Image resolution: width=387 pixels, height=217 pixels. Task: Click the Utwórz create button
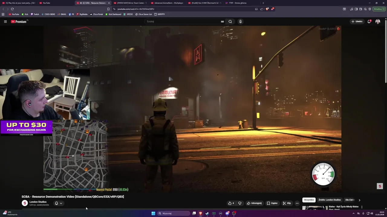[357, 21]
